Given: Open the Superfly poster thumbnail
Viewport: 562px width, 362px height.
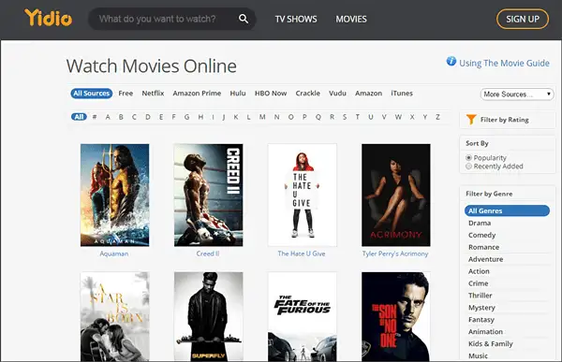Looking at the screenshot, I should [208, 316].
